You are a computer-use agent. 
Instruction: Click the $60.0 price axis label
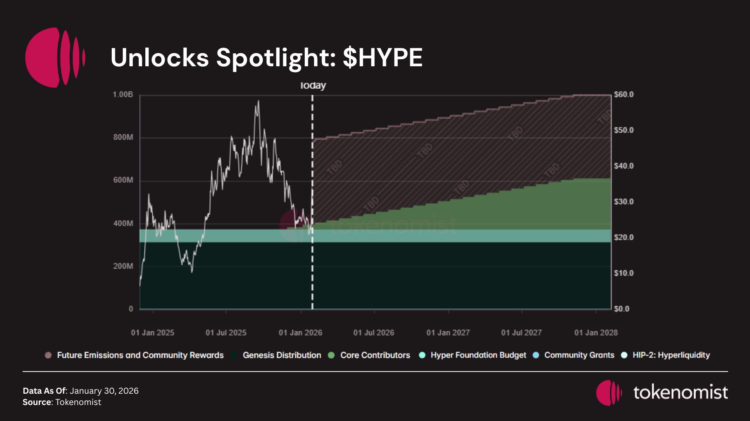pos(623,94)
